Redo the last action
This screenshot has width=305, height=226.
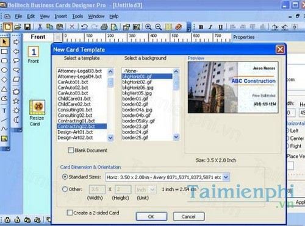click(x=94, y=27)
